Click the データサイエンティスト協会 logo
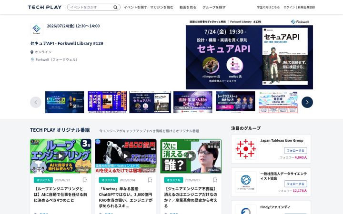The image size is (343, 214). pos(246,182)
